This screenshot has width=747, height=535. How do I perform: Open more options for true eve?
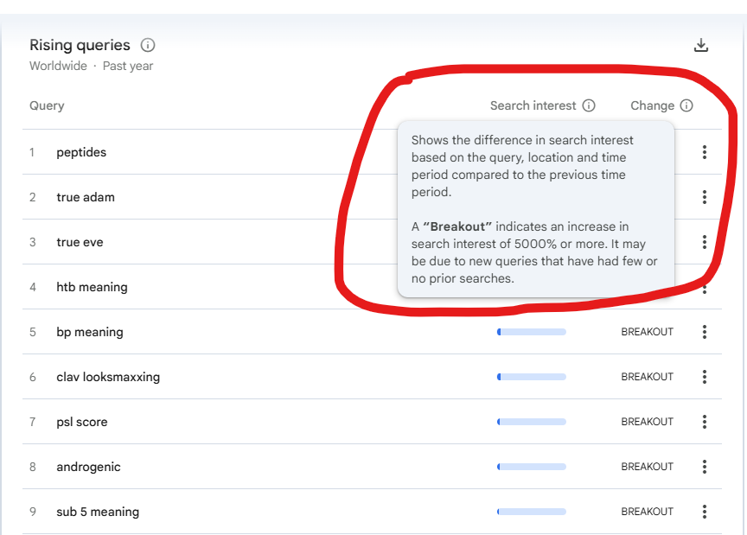pyautogui.click(x=705, y=242)
